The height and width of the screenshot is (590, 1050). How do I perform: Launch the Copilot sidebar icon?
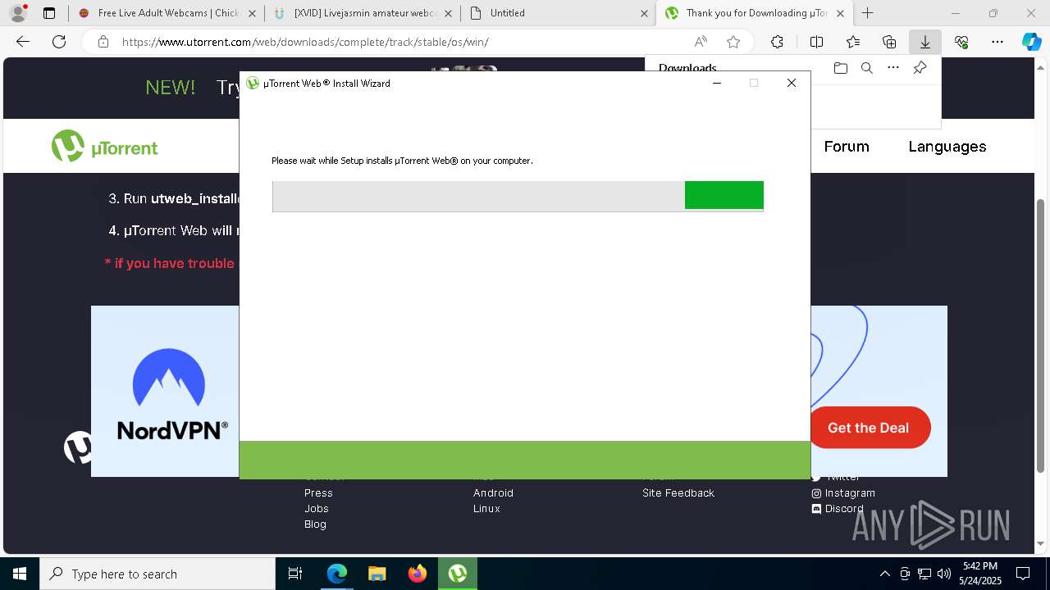click(x=1032, y=42)
